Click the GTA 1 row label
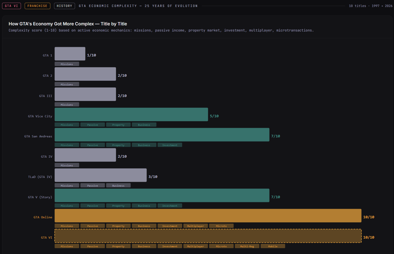394x254 pixels. (48, 55)
